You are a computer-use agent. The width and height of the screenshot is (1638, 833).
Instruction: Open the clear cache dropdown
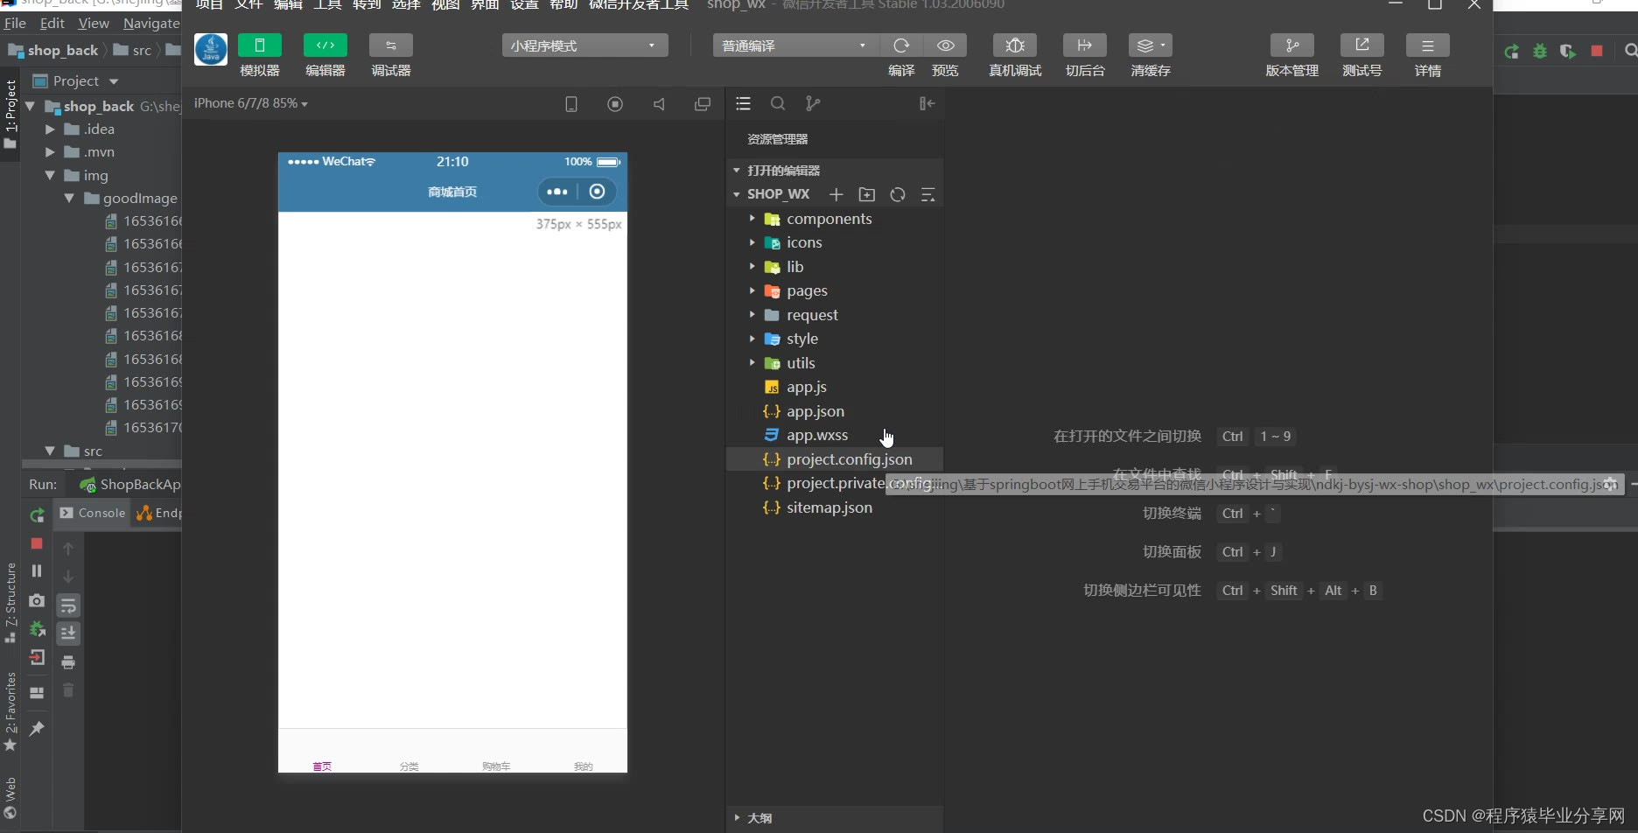(x=1150, y=45)
